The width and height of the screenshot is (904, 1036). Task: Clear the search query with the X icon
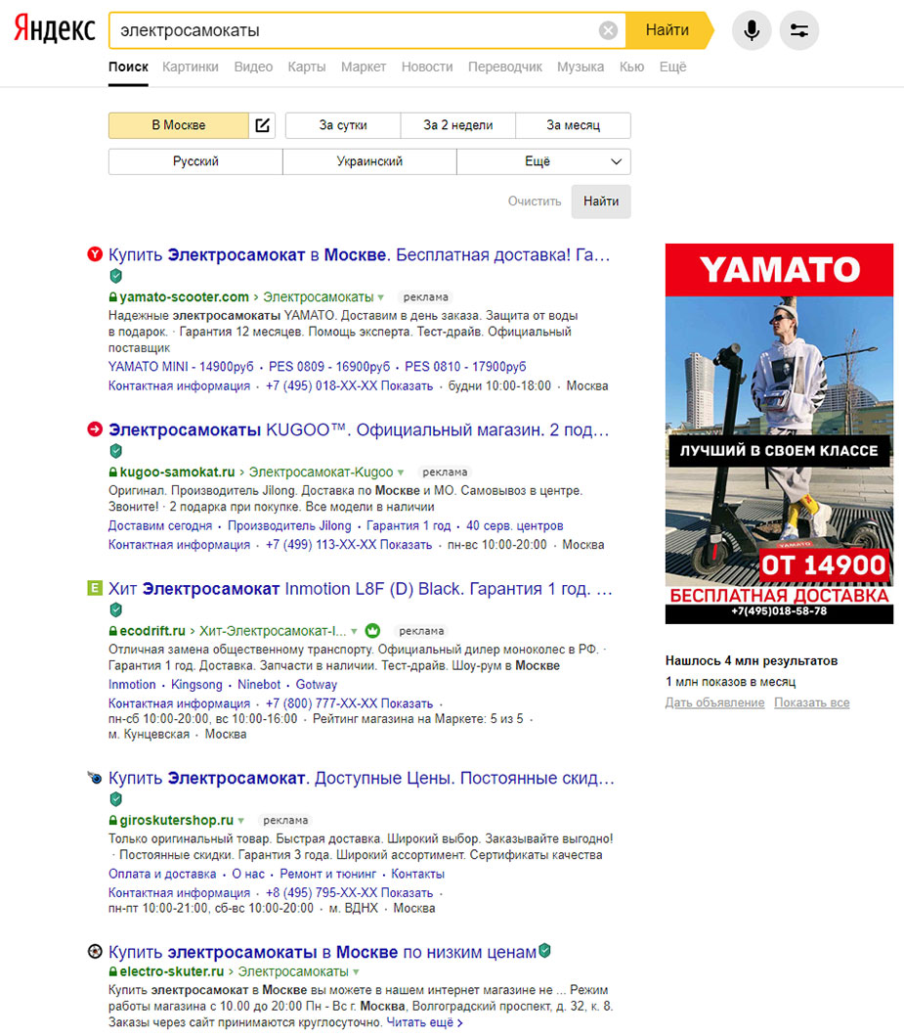pos(608,30)
